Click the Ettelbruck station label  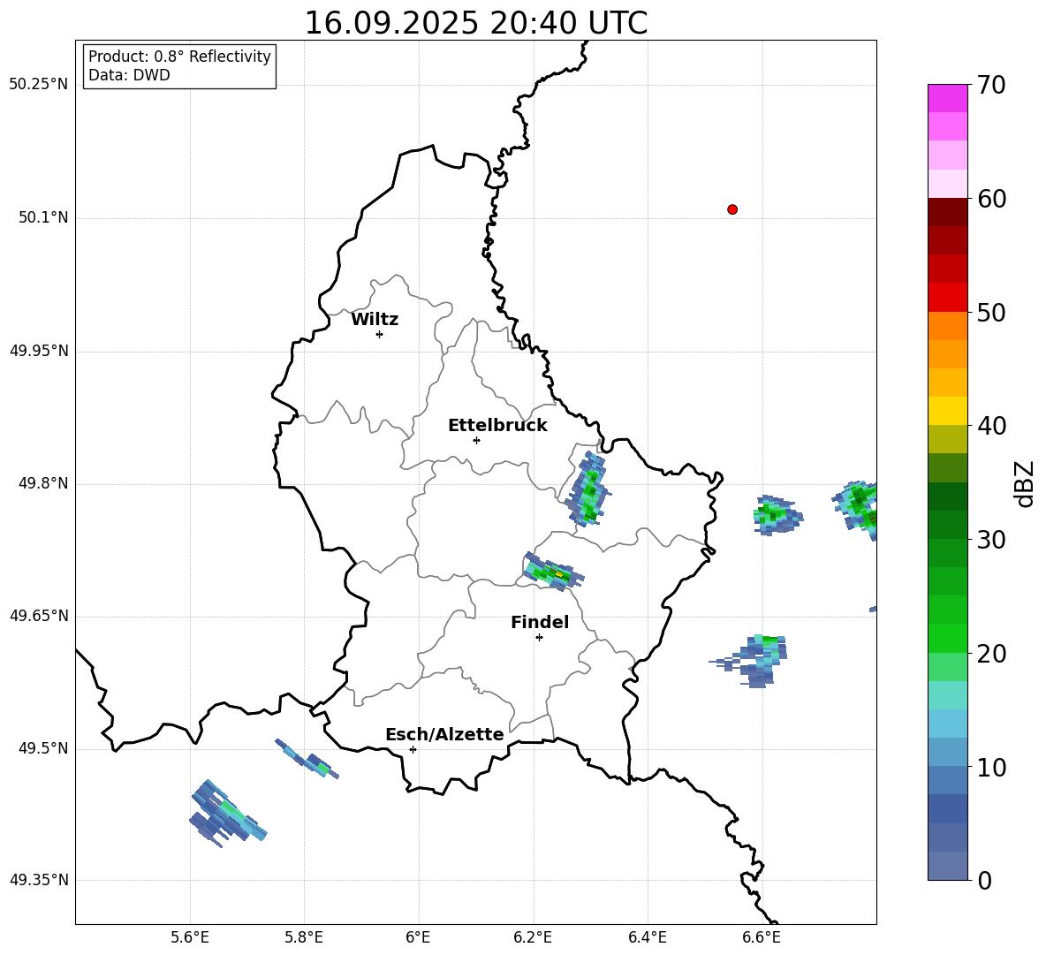[x=497, y=426]
